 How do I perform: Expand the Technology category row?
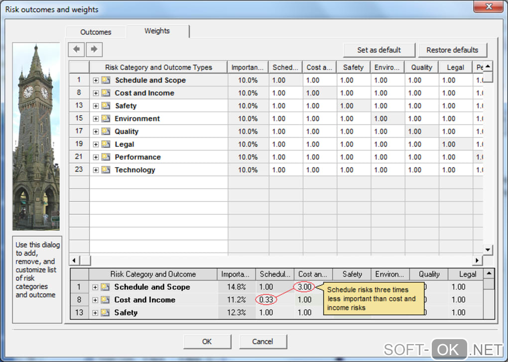pos(96,170)
